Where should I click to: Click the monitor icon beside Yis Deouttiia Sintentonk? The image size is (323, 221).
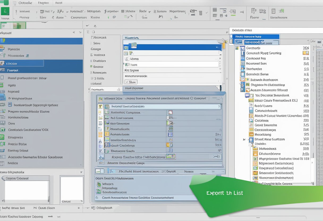247,95
